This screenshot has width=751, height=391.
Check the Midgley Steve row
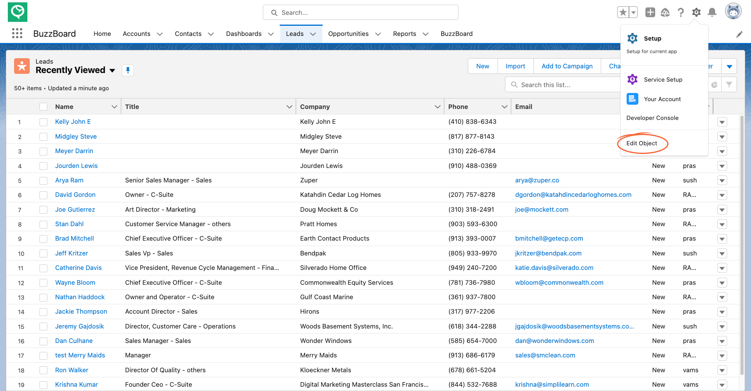(43, 137)
